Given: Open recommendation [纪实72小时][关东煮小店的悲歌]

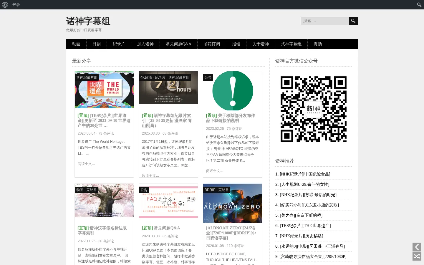Looking at the screenshot, I should (x=309, y=205).
